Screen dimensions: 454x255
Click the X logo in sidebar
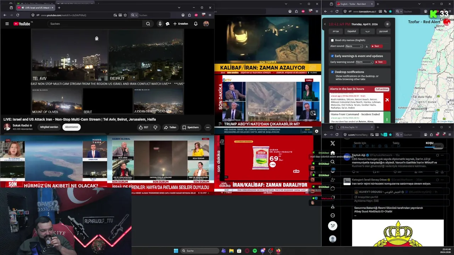332,143
